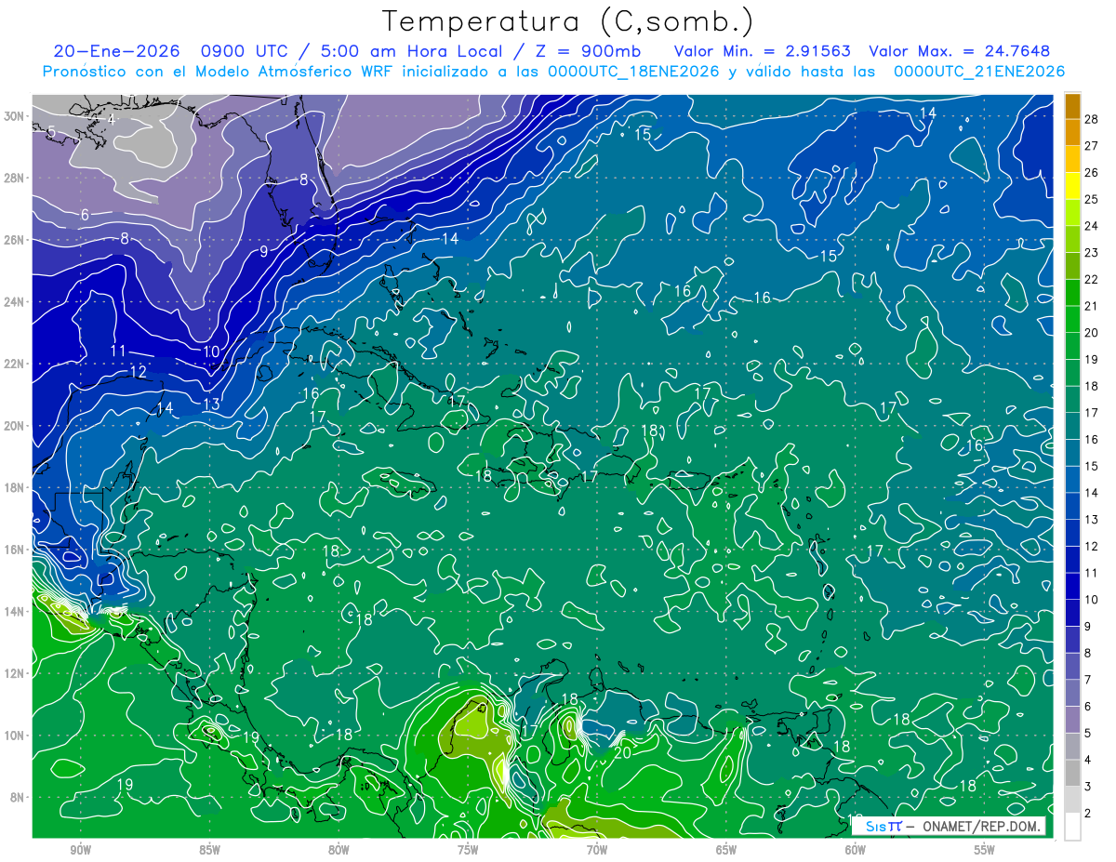This screenshot has width=1116, height=862.
Task: Click the '18N' latitude axis label
Action: coord(14,487)
